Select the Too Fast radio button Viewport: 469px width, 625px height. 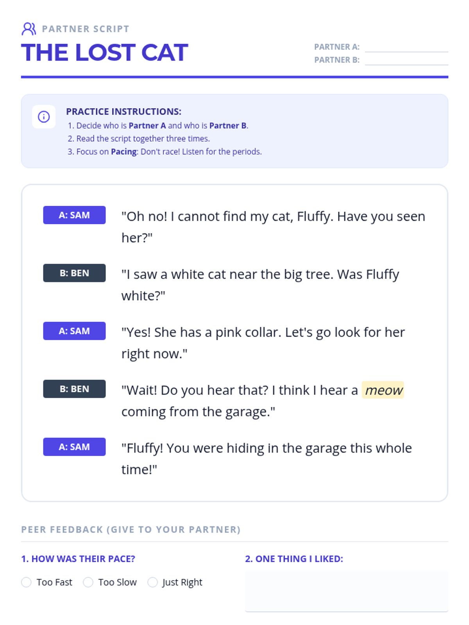(26, 582)
